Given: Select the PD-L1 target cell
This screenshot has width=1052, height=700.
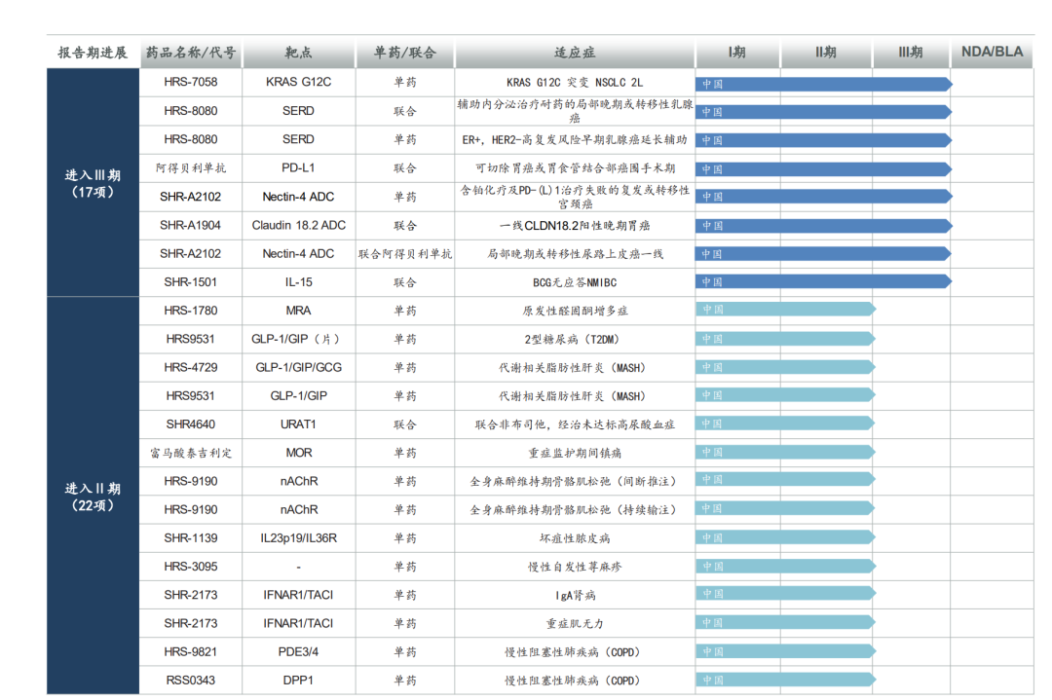Looking at the screenshot, I should click(x=299, y=167).
